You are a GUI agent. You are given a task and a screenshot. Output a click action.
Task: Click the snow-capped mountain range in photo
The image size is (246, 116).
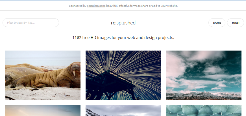pos(203,94)
